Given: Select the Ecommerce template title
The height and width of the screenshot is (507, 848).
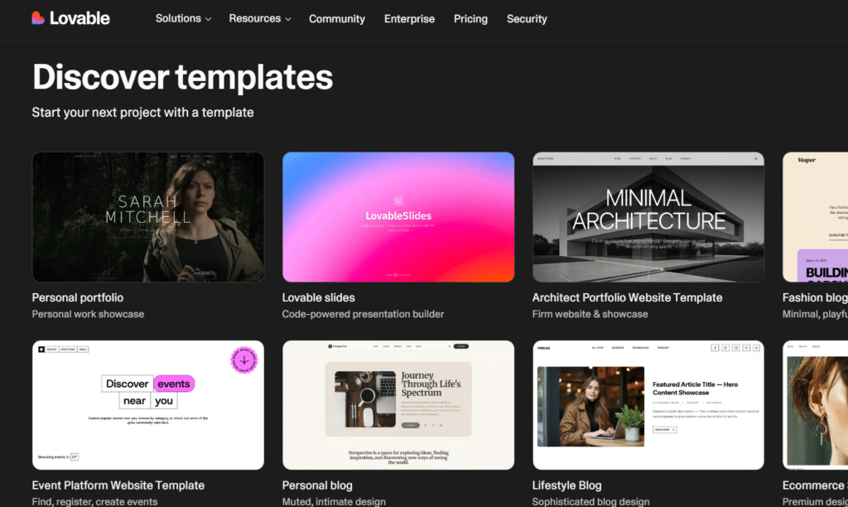Looking at the screenshot, I should [x=815, y=485].
